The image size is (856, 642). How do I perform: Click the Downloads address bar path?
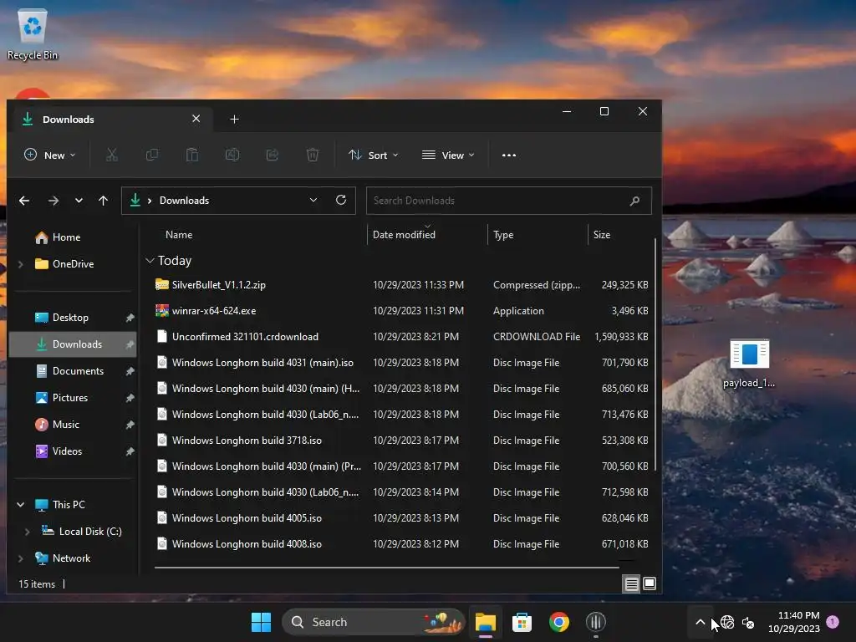pyautogui.click(x=184, y=201)
